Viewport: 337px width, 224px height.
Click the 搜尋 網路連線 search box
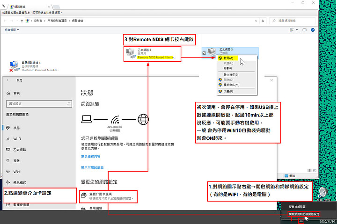292,21
